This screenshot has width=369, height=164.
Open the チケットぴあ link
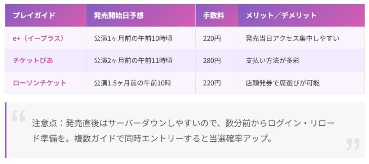click(x=33, y=60)
